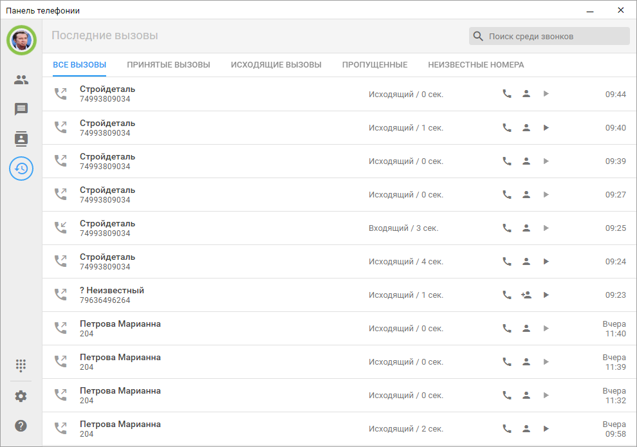Viewport: 637px width, 447px height.
Task: Add unknown number 79636496264 to contacts
Action: point(526,295)
